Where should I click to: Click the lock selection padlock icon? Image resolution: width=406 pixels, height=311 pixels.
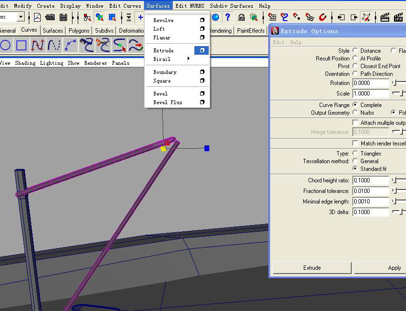tap(241, 17)
